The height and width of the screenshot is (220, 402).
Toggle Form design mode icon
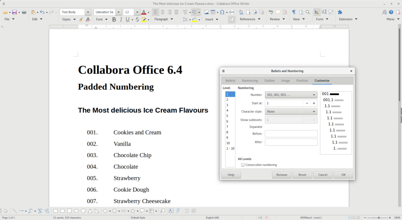pyautogui.click(x=317, y=12)
